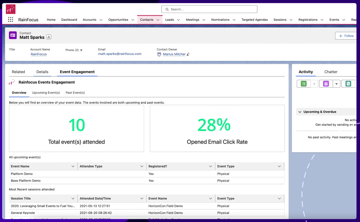Open the Marius Milcher owner link
The width and height of the screenshot is (360, 222).
(x=174, y=54)
